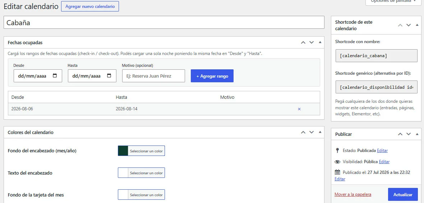
Task: Select the 2026-08-14 cell
Action: 126,109
